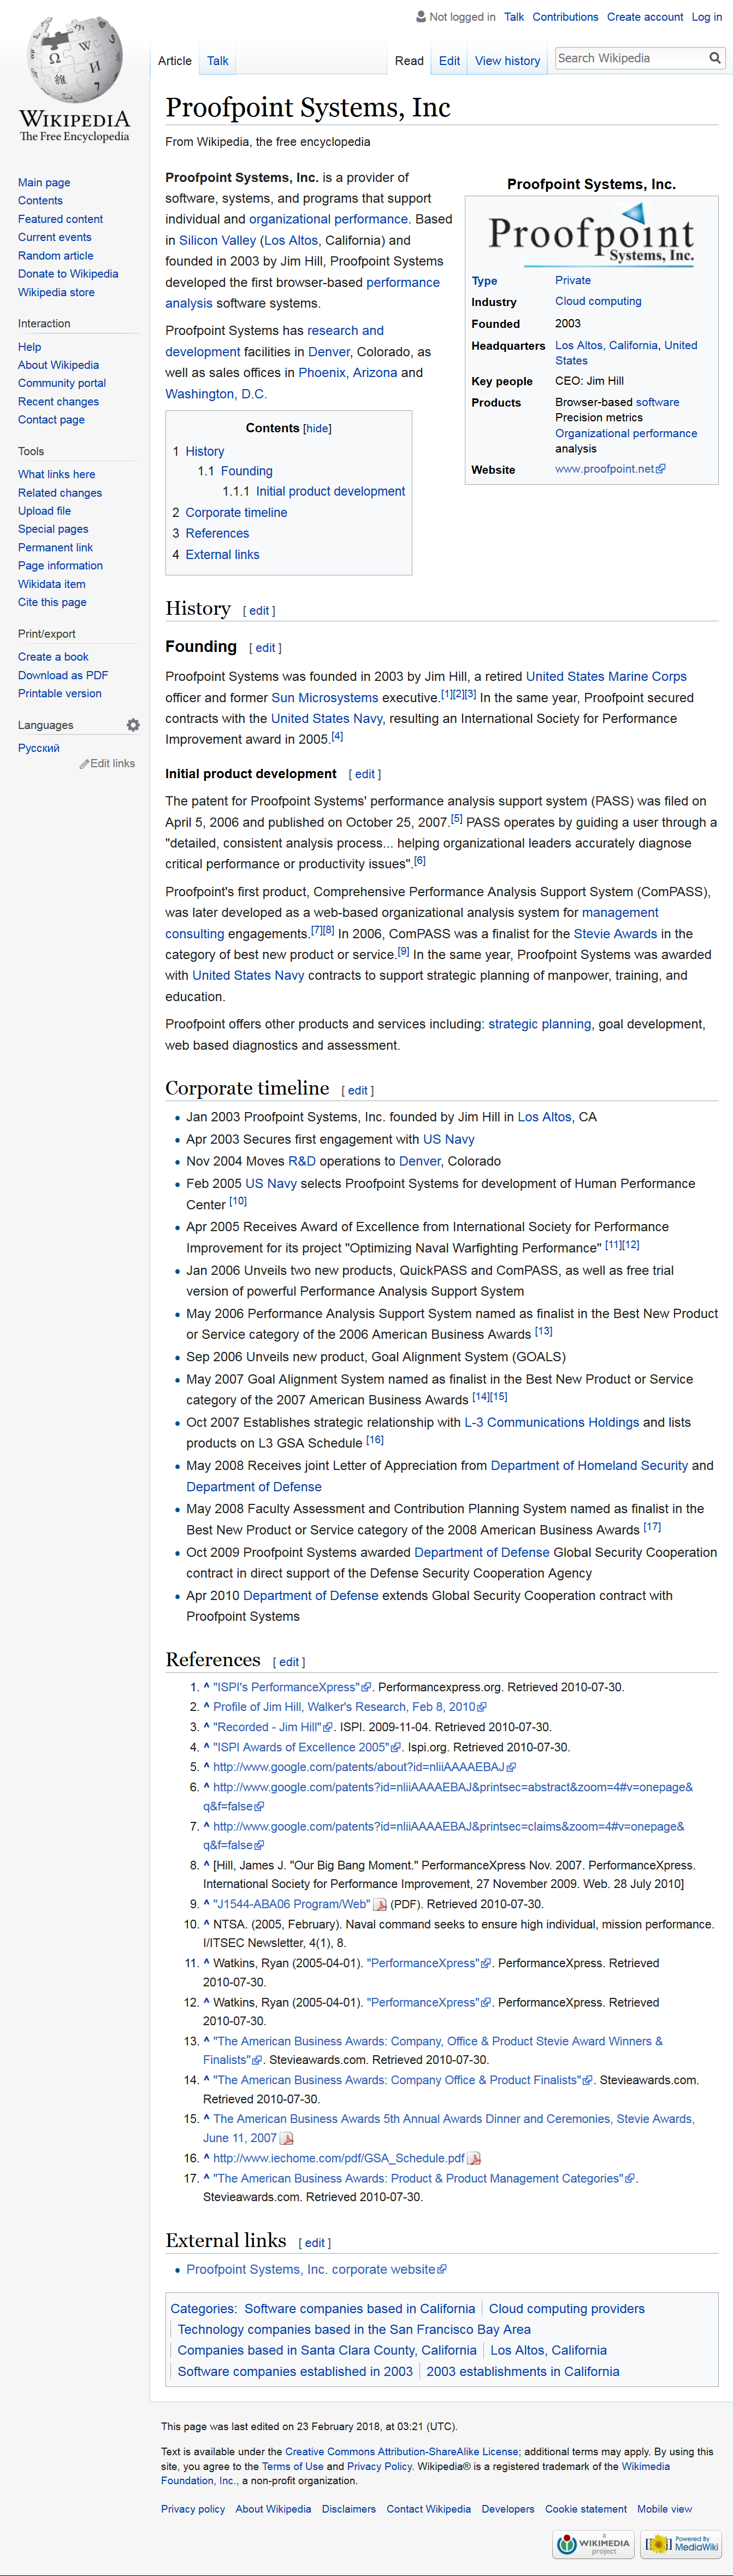Viewport: 733px width, 2576px height.
Task: Open Department of Homeland Security link
Action: tap(589, 1466)
